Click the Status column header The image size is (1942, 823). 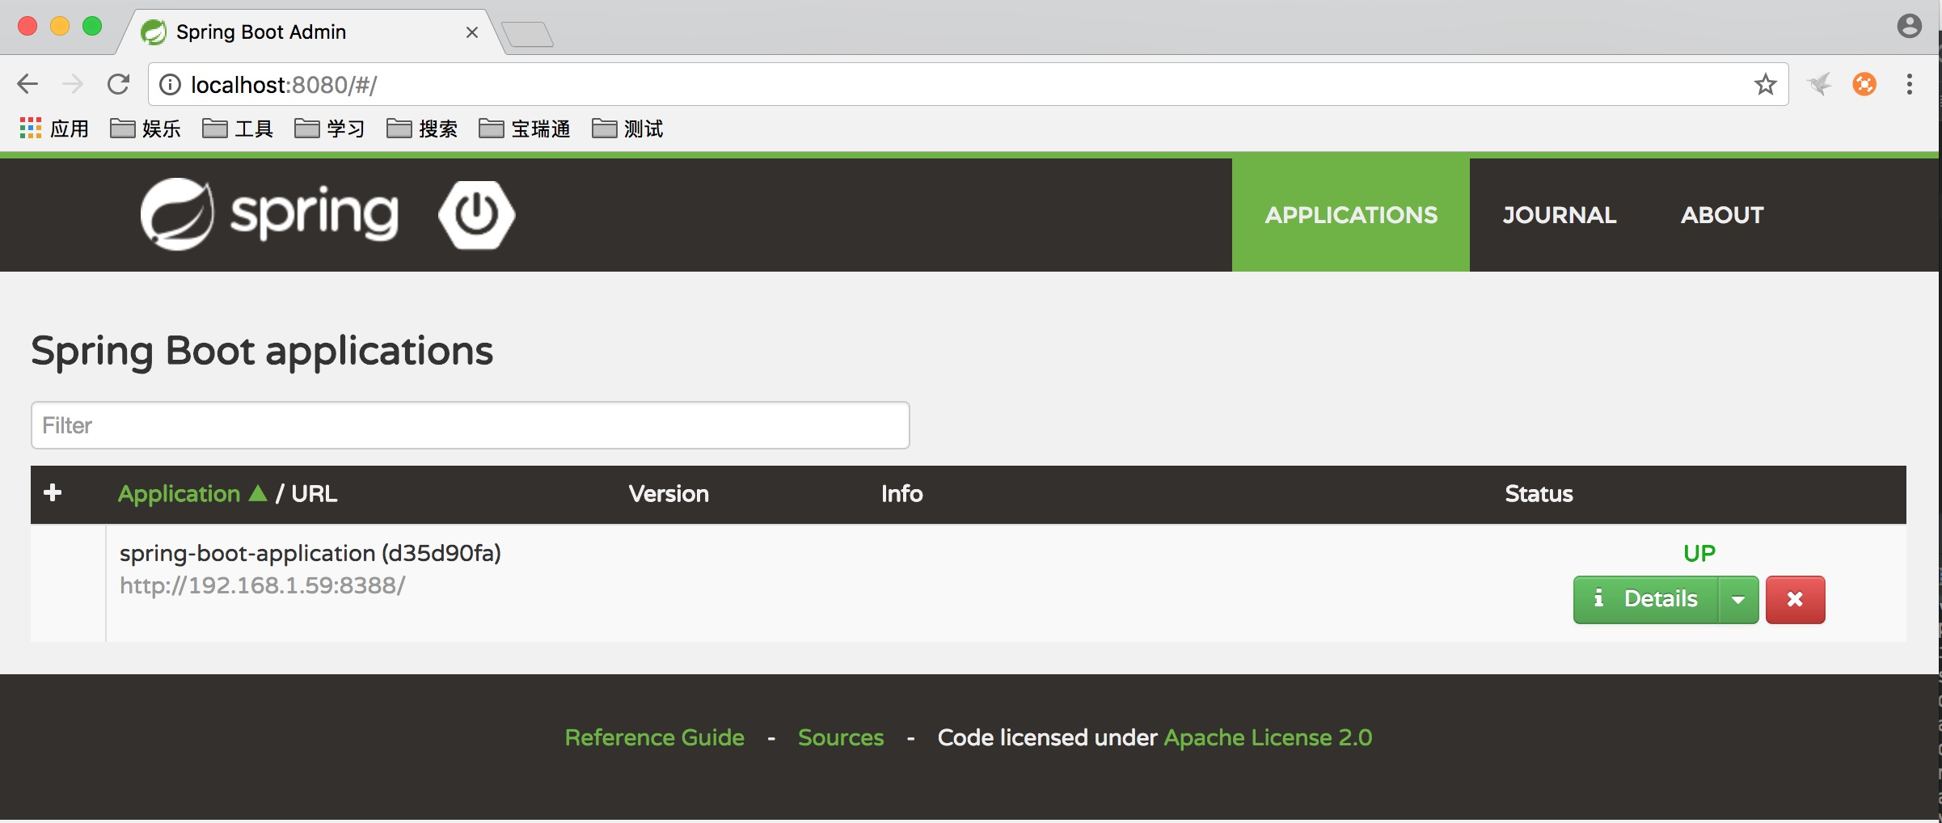[1539, 493]
